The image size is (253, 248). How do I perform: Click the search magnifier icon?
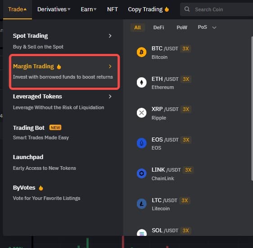187,9
